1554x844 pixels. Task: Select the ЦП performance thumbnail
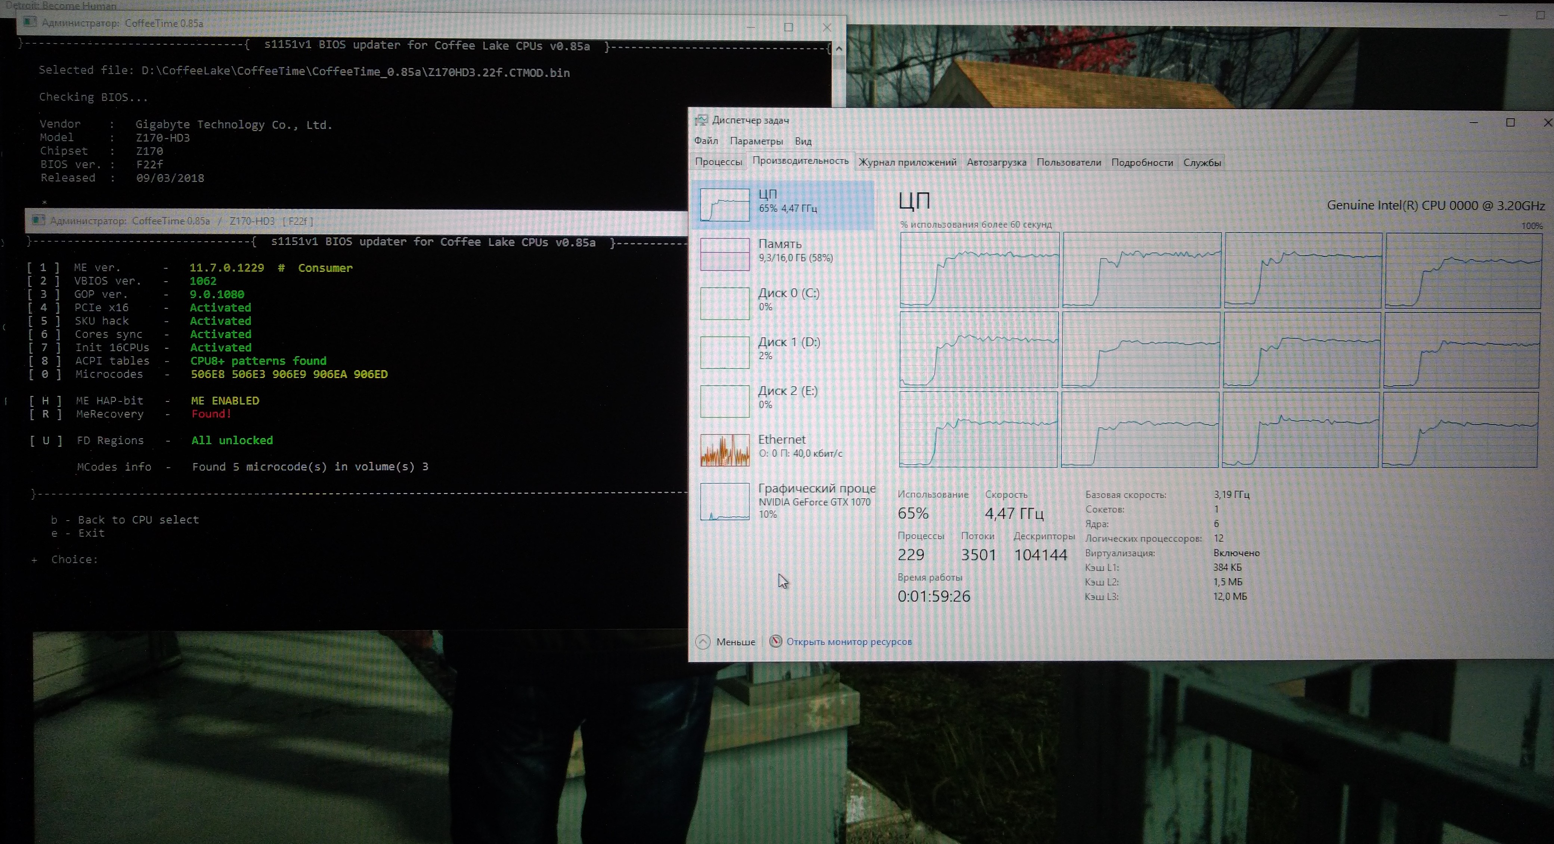pos(725,204)
